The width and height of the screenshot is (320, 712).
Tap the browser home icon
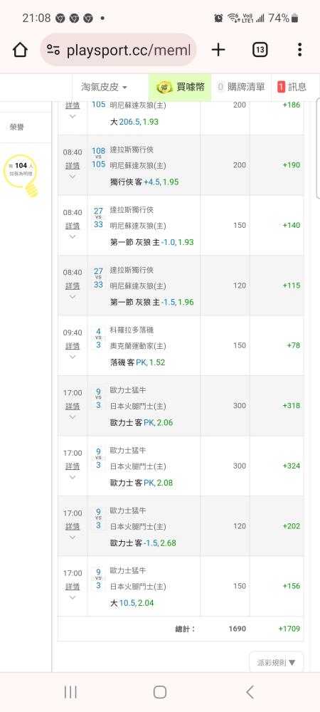coord(20,50)
